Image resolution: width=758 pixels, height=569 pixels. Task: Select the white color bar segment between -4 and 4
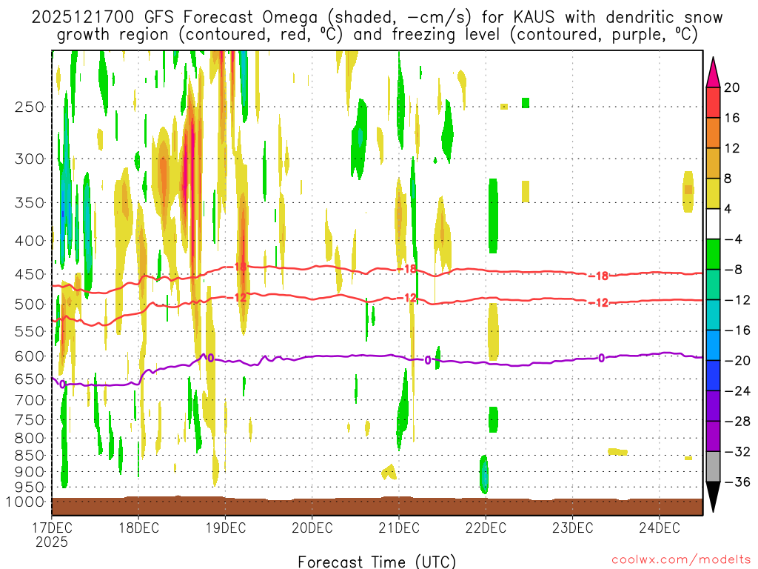pyautogui.click(x=713, y=224)
